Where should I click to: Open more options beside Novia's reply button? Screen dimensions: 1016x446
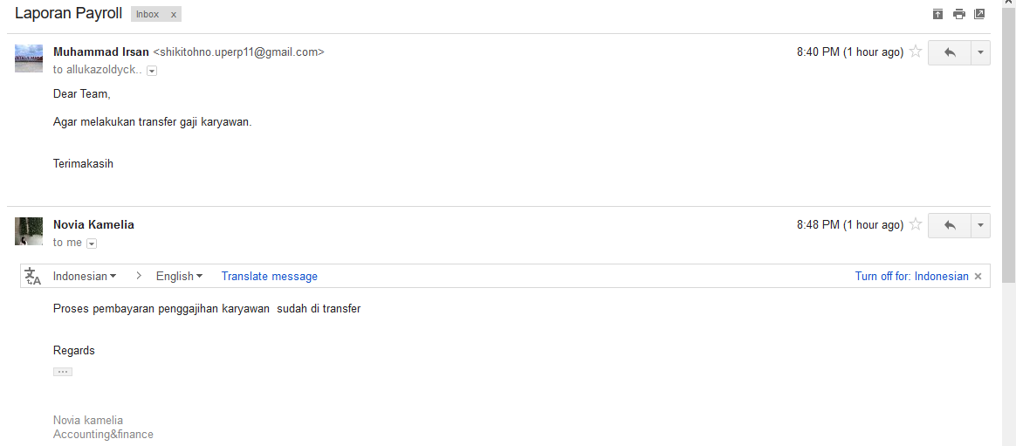[980, 225]
